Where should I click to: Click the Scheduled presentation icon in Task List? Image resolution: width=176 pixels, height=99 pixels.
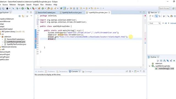(x=159, y=16)
